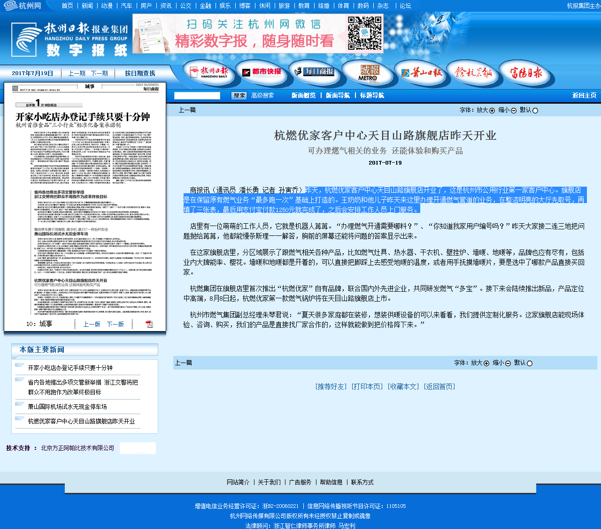This screenshot has height=529, width=601.
Task: Shrink font with top 缩小 minus button
Action: click(513, 111)
